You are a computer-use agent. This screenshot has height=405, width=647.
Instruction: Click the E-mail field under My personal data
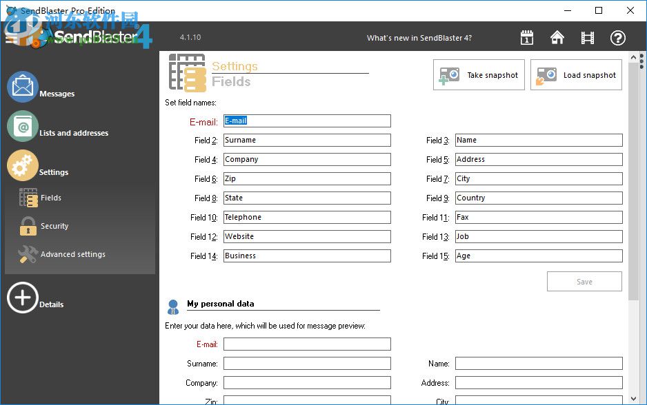[307, 344]
